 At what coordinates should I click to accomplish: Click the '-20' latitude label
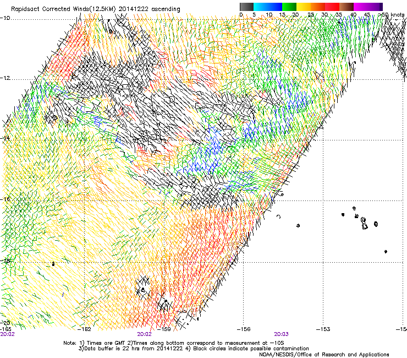[x=5, y=323]
